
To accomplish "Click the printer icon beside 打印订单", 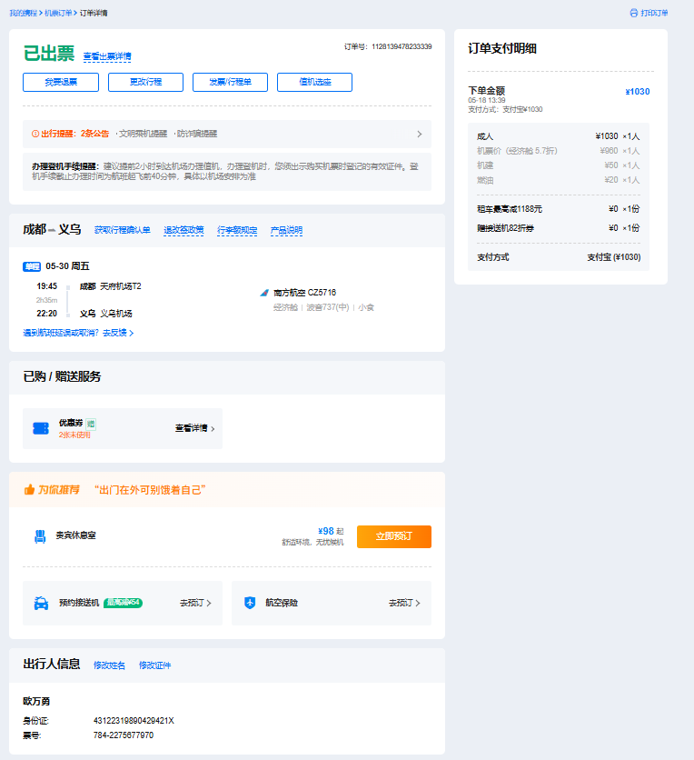I will [x=634, y=14].
